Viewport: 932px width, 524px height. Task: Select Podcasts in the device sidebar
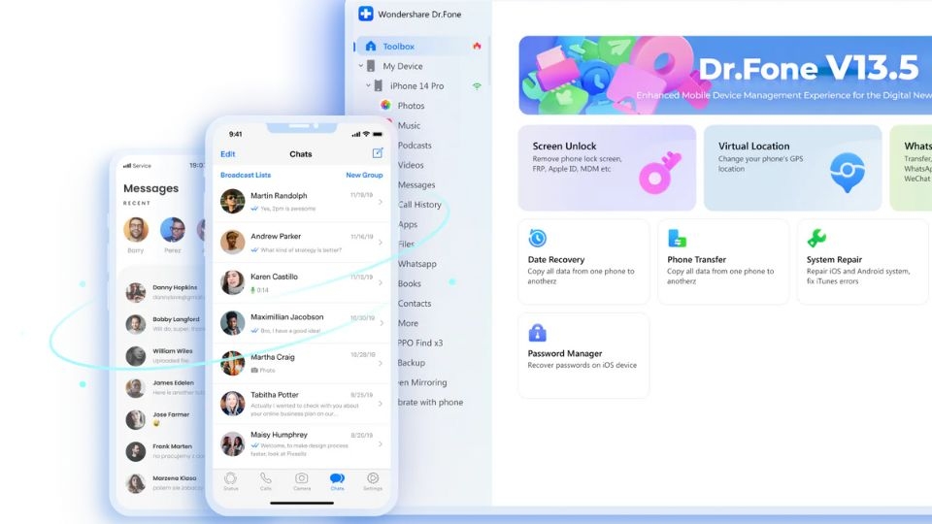pyautogui.click(x=415, y=145)
